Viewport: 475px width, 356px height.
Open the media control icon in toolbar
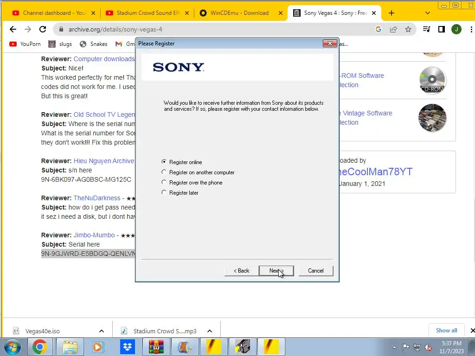(427, 29)
